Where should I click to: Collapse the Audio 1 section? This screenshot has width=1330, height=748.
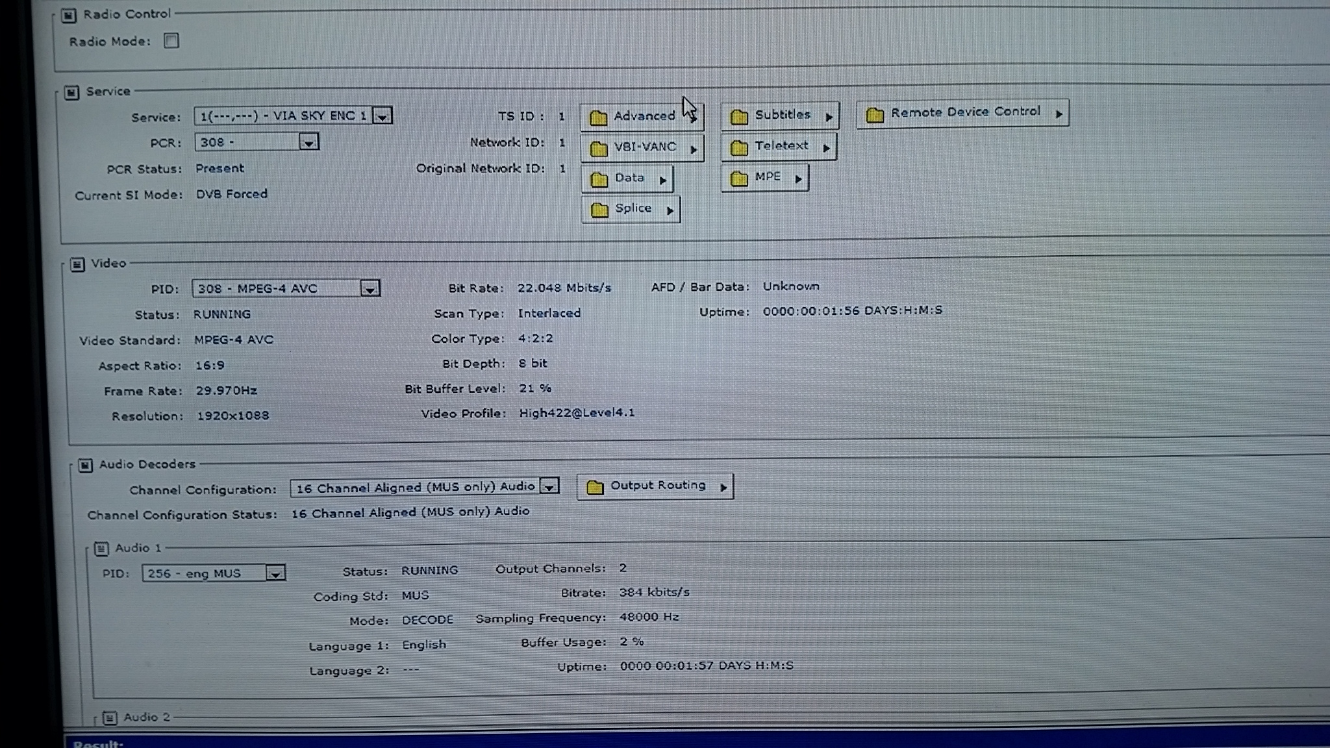[101, 549]
